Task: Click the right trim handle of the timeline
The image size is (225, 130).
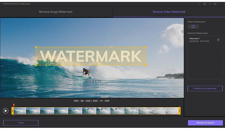Action: (179, 111)
